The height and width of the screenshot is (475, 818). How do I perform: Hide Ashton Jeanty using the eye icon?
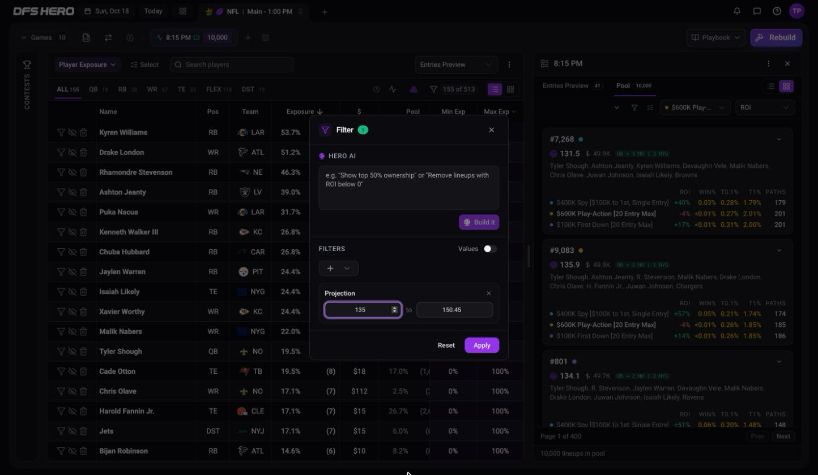72,192
